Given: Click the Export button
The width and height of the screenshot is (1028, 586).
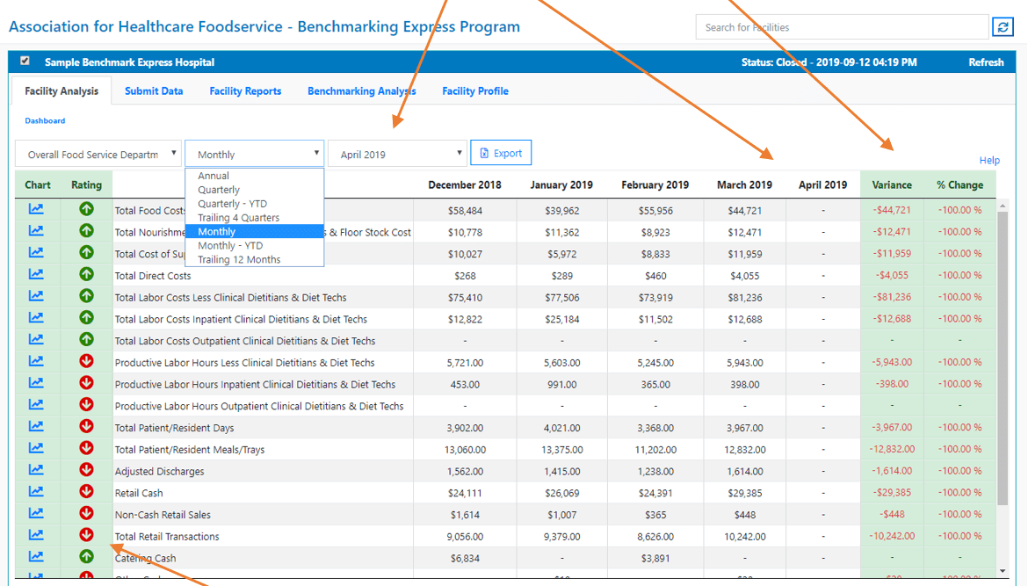Looking at the screenshot, I should (501, 153).
